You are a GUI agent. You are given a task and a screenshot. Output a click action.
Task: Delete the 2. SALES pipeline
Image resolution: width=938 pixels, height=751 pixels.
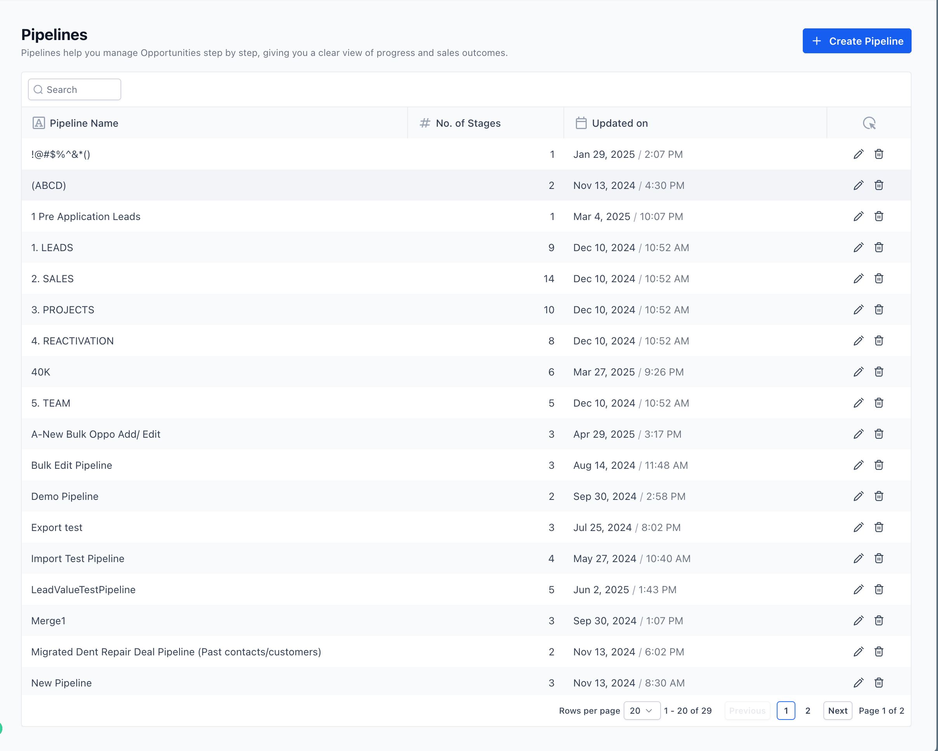(x=879, y=278)
